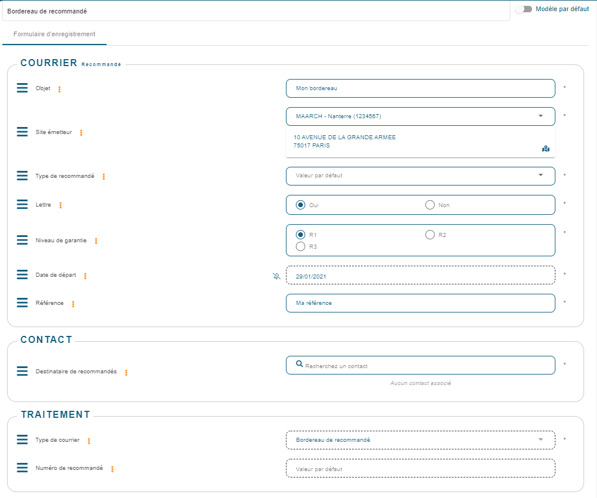
Task: Select the R3 guarantee level option
Action: 301,246
